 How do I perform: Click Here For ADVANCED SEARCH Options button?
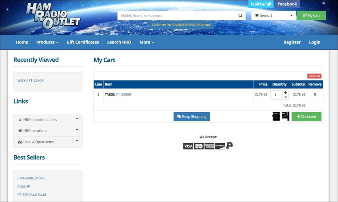point(182,25)
